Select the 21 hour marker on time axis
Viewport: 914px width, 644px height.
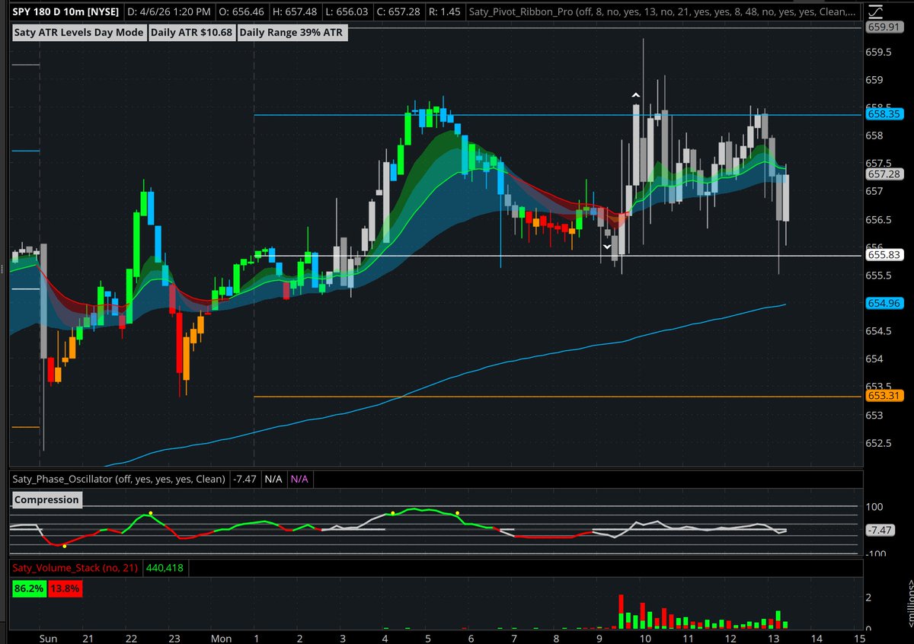pos(88,637)
